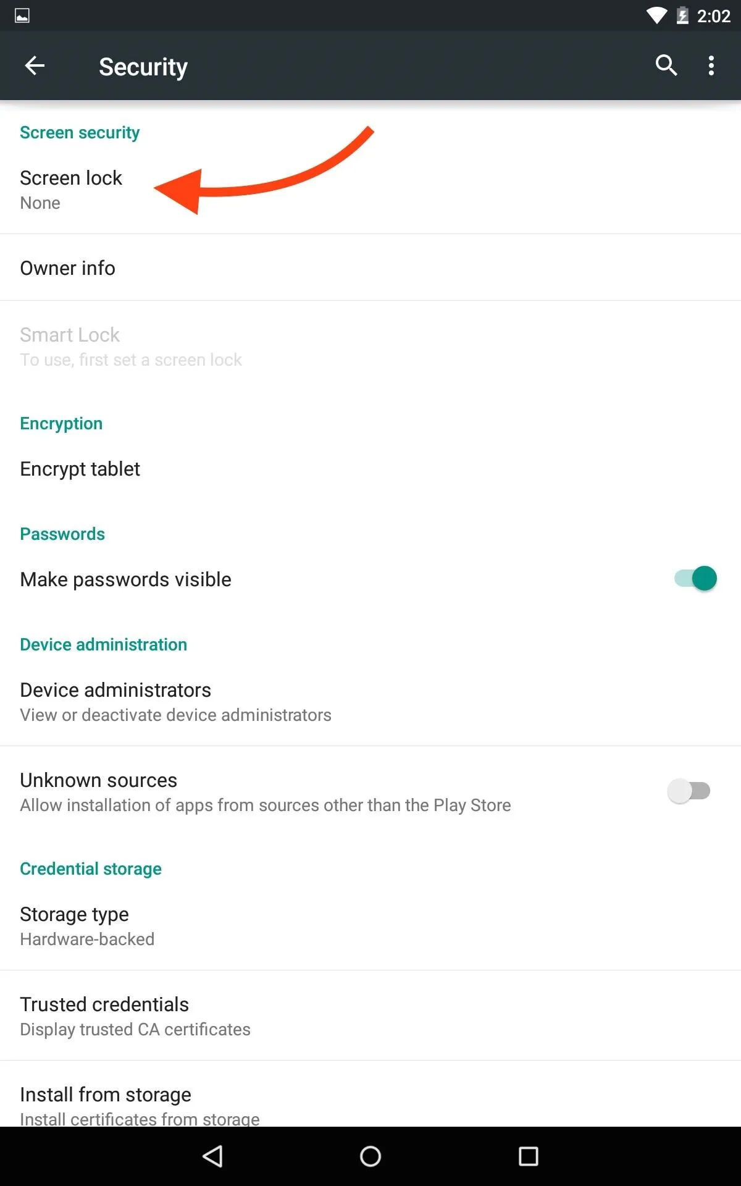741x1186 pixels.
Task: Tap the image notification icon in status bar
Action: 22,15
